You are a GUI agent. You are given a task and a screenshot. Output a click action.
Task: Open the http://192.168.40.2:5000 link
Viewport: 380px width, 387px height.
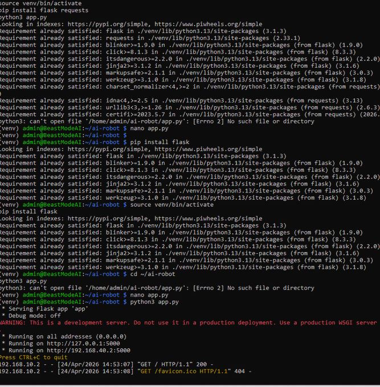88,350
